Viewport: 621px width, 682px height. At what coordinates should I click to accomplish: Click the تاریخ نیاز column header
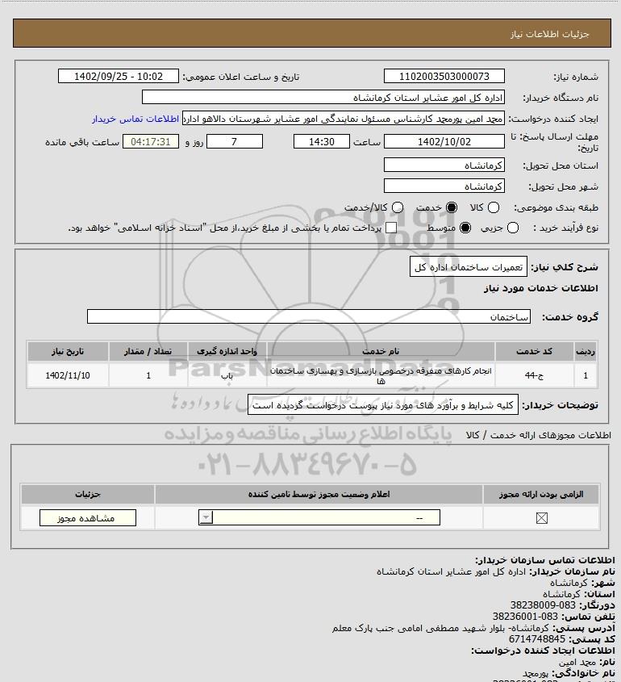[x=68, y=351]
